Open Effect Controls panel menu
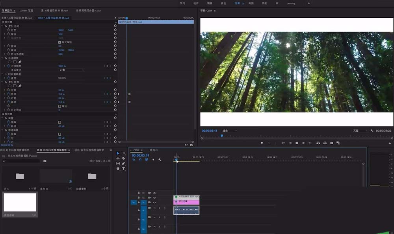Screen dimensions: 394x234 14,11
